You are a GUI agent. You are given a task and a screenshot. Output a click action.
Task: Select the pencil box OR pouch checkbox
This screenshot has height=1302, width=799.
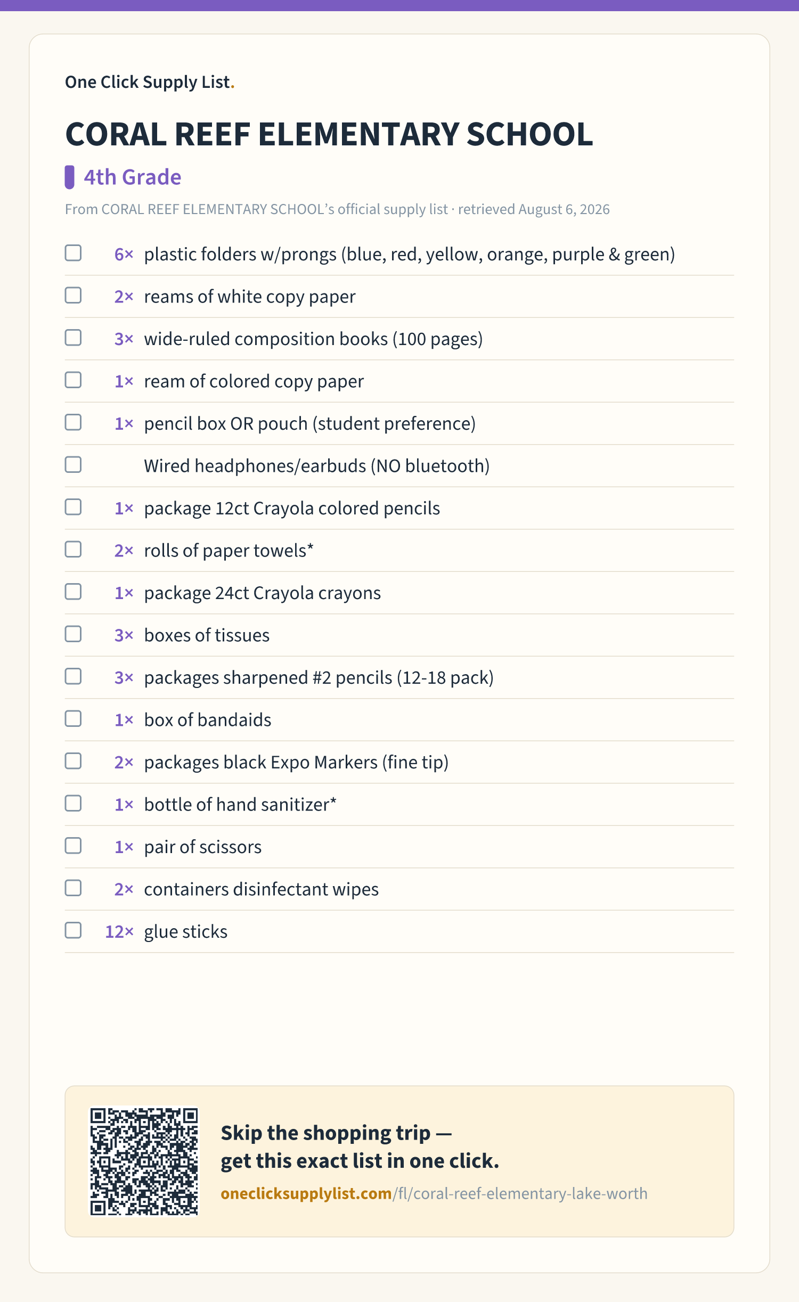(x=73, y=422)
